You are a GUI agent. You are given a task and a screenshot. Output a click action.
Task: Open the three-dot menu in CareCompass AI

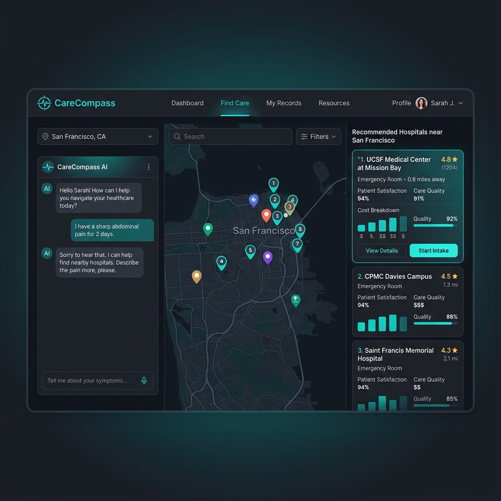pyautogui.click(x=149, y=167)
